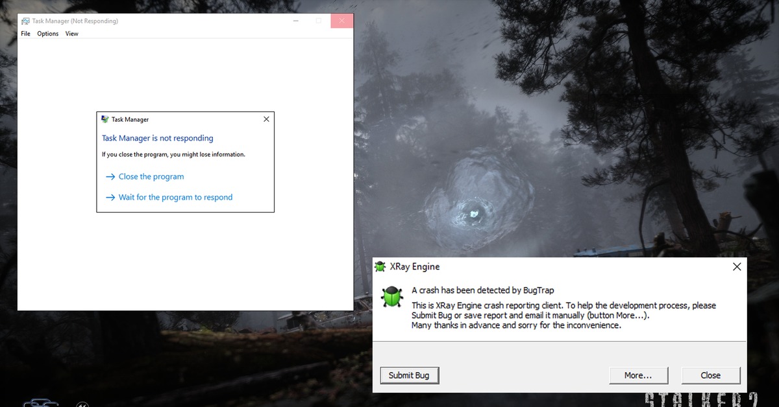Click Submit Bug in XRay Engine dialog

[x=409, y=375]
